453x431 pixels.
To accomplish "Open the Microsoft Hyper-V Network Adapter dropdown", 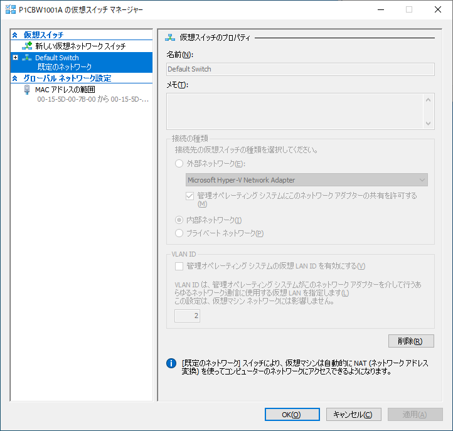I will coord(307,180).
